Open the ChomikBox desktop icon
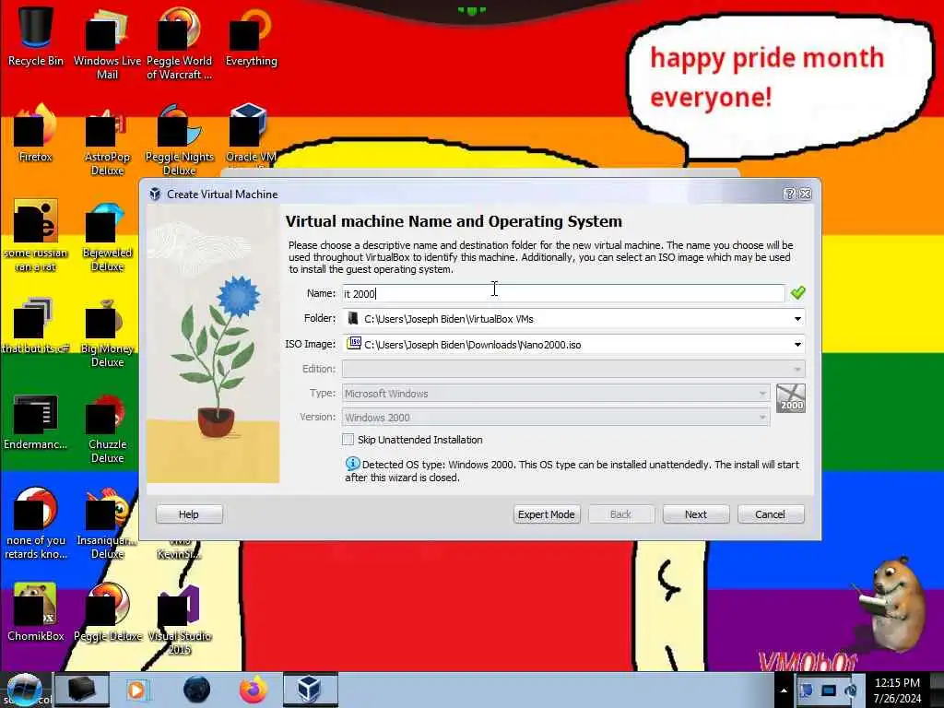Image resolution: width=944 pixels, height=708 pixels. (x=35, y=611)
